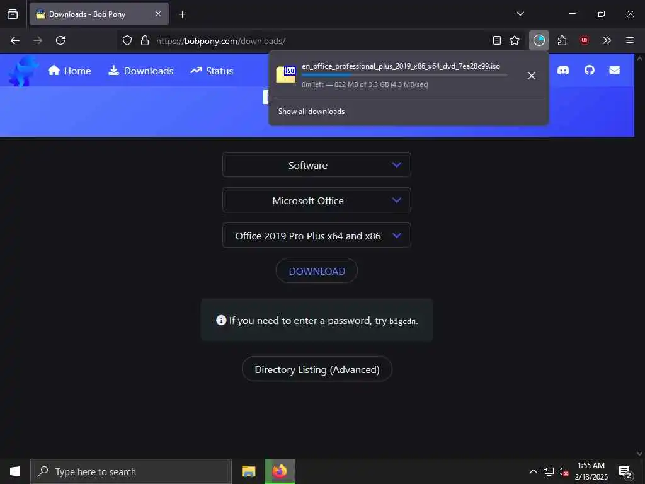Show more toolbar tools chevron
Viewport: 645px width, 484px height.
coord(607,40)
